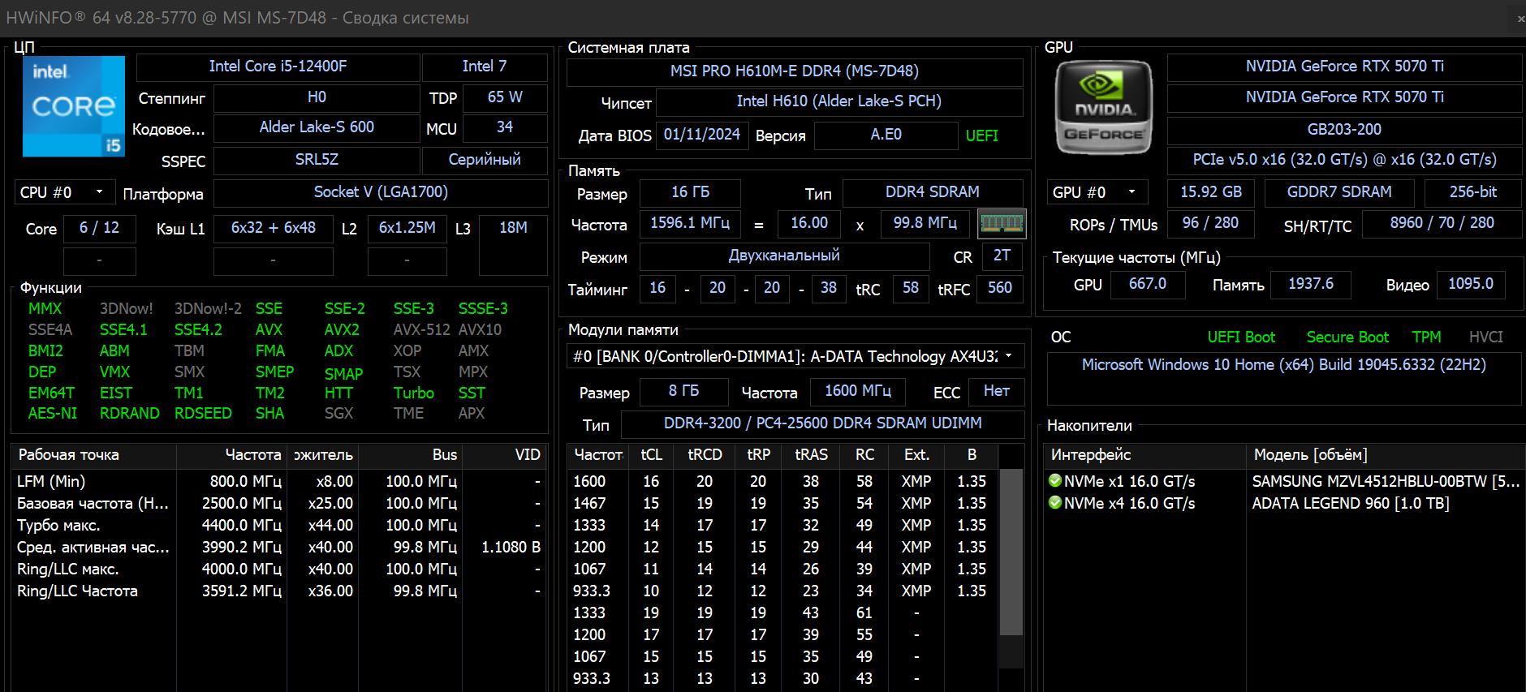Viewport: 1526px width, 692px height.
Task: Click the PCIe v5.0 x16 bus field
Action: (x=1344, y=160)
